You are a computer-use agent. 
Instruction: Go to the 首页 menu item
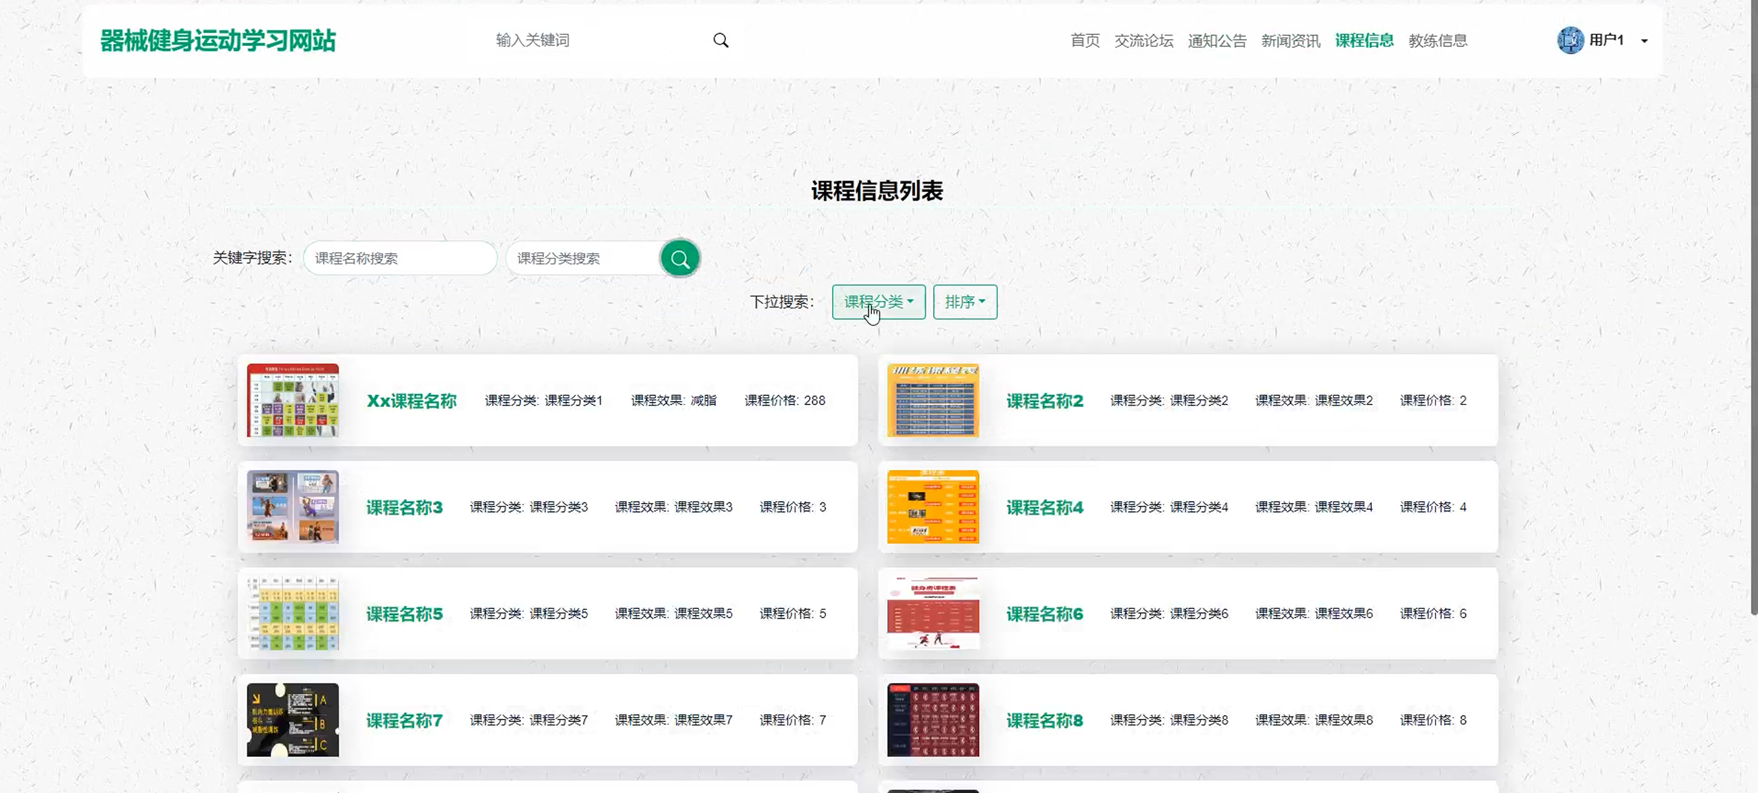(1084, 40)
